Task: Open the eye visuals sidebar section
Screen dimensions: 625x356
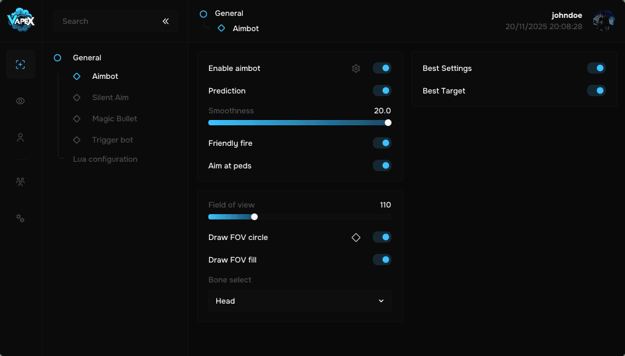Action: click(x=21, y=101)
